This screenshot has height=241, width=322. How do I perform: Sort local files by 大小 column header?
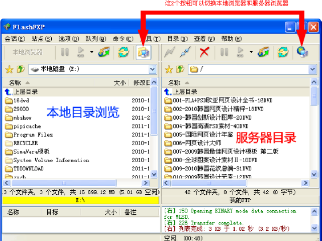click(x=112, y=83)
